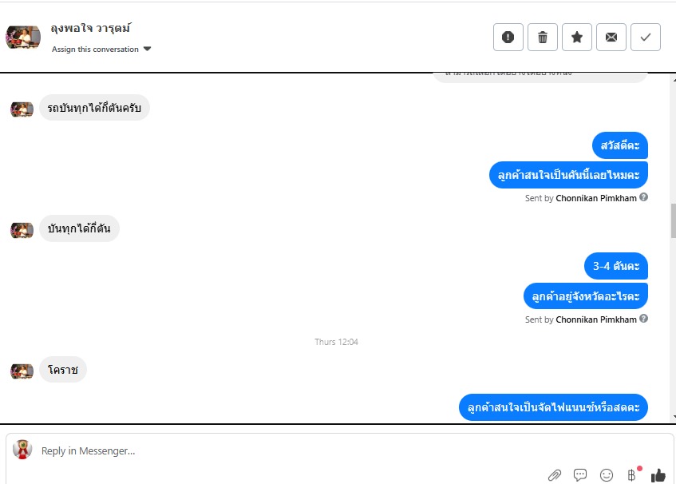This screenshot has width=676, height=484.
Task: Click Chonnikan Pimkham under 3-4 ตัน message
Action: [x=596, y=319]
